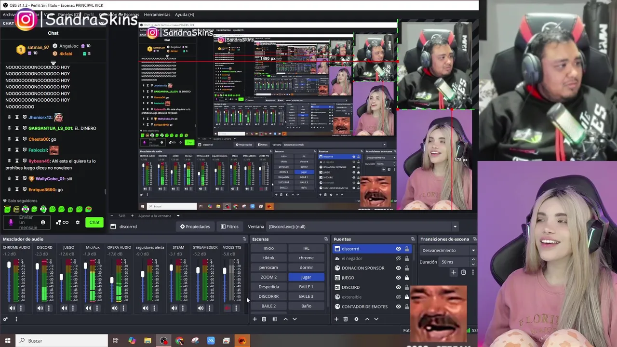Screen dimensions: 617x347
Task: Hide the JUEGO source via eye icon
Action: pos(398,278)
